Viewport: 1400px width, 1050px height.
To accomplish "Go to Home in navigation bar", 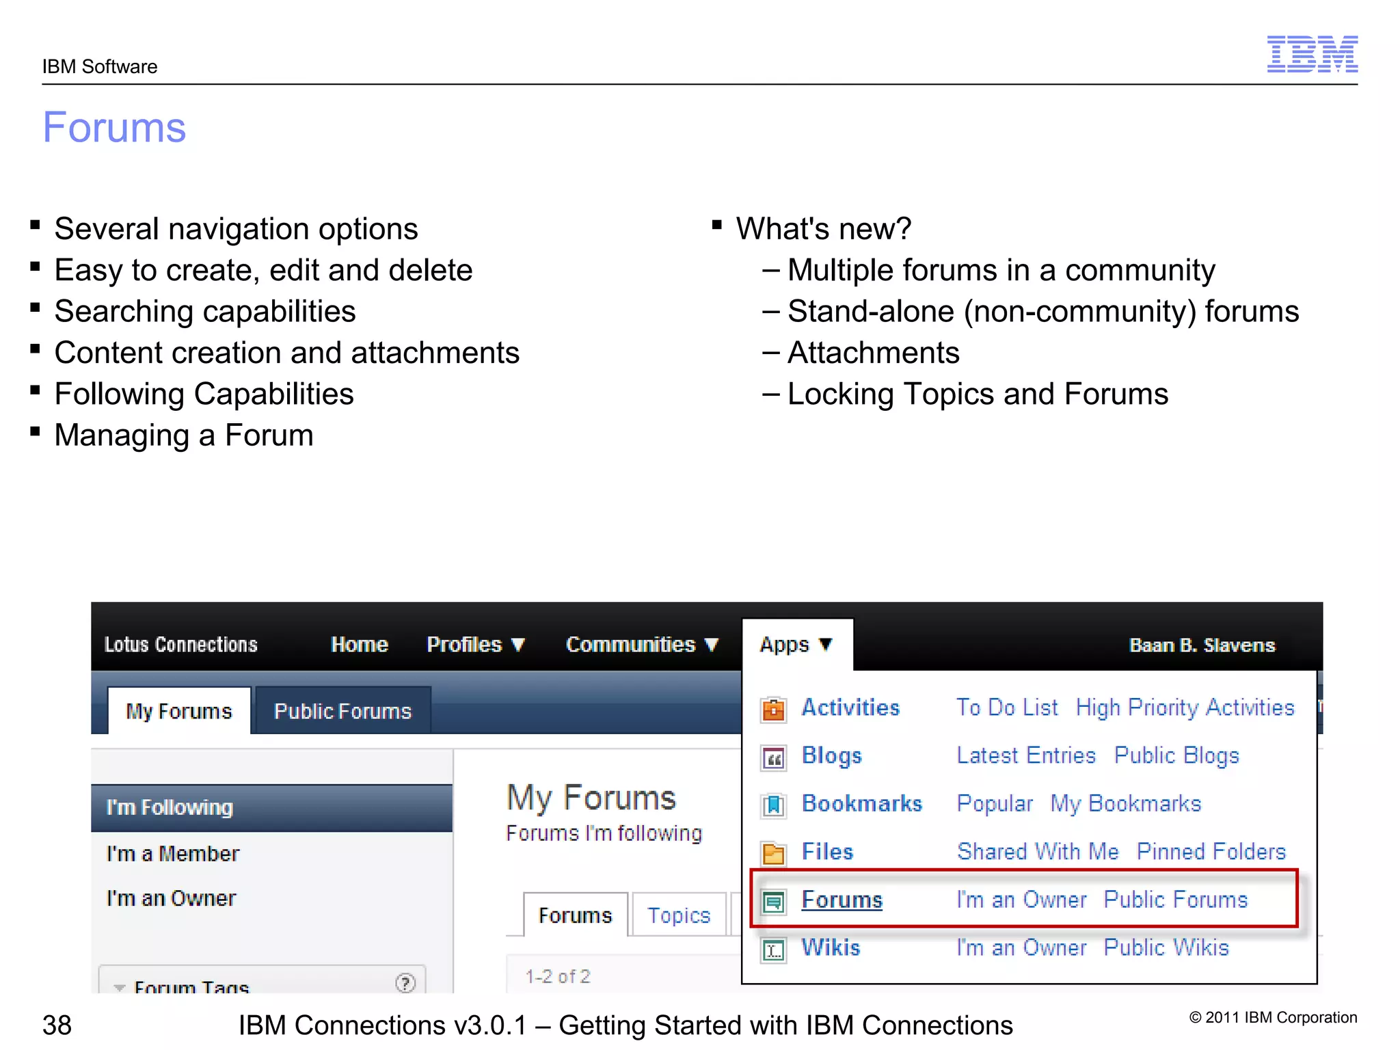I will tap(360, 645).
